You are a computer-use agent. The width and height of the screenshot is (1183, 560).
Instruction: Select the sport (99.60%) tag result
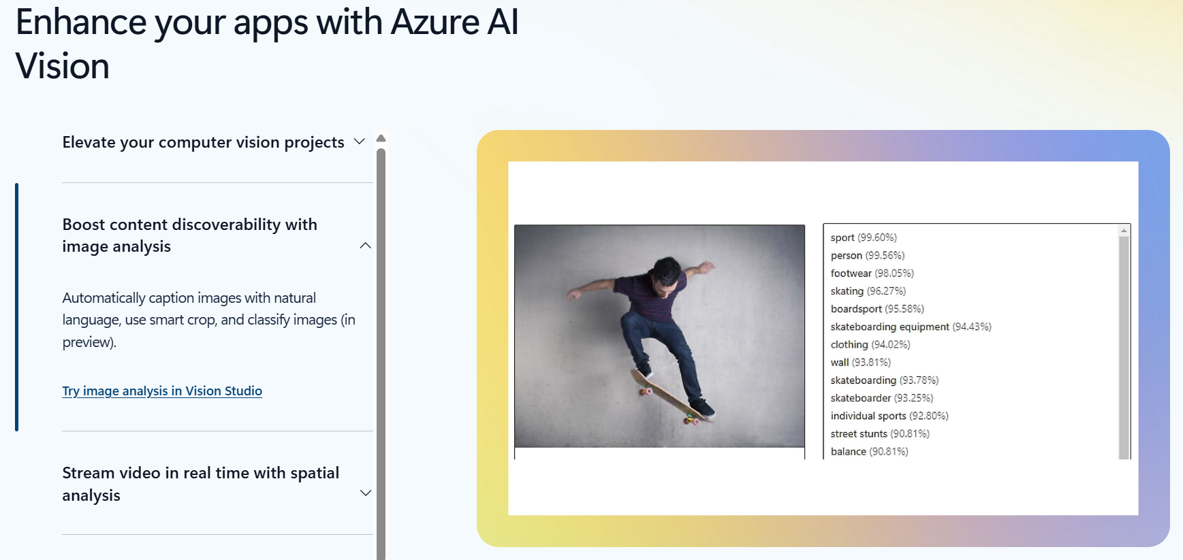pyautogui.click(x=864, y=237)
